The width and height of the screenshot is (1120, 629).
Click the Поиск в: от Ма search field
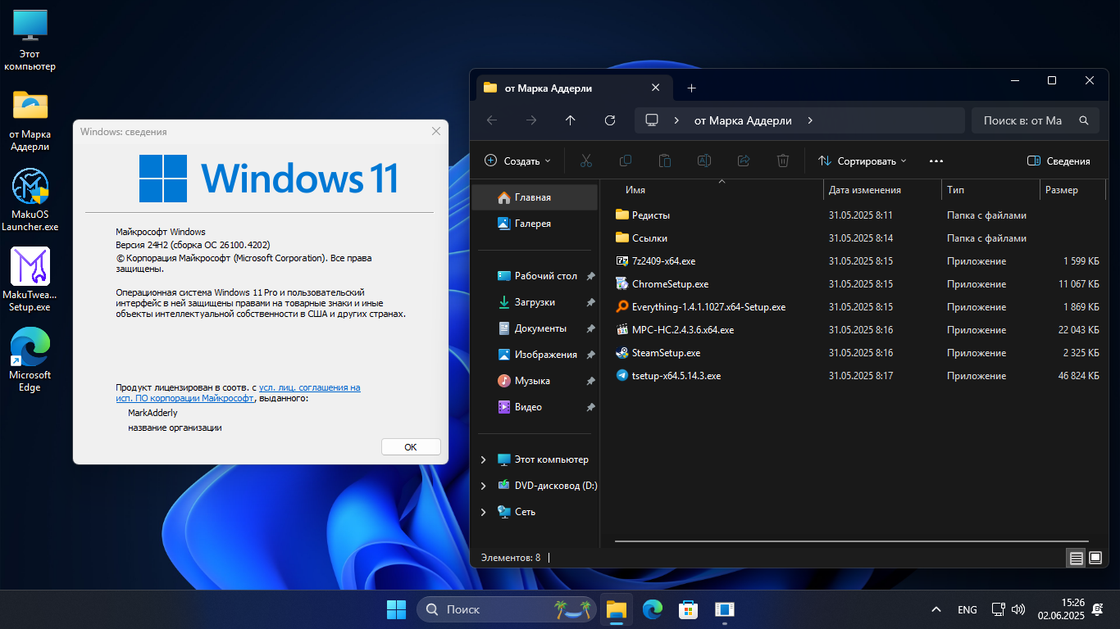(x=1036, y=120)
